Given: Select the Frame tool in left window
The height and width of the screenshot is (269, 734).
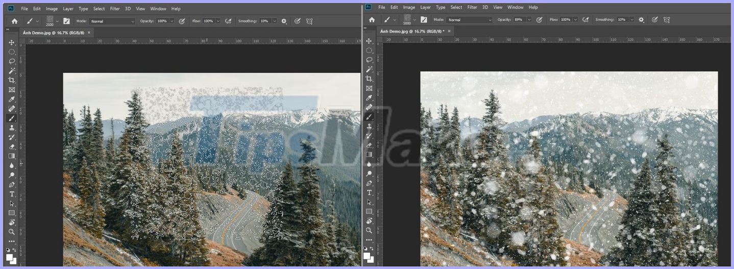Looking at the screenshot, I should pos(12,90).
